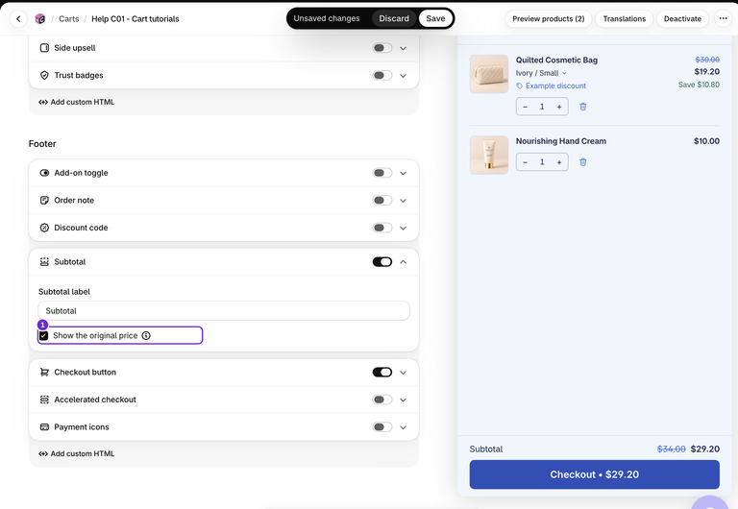Decrease Quilted Cosmetic Bag quantity
The height and width of the screenshot is (509, 738).
pyautogui.click(x=526, y=107)
